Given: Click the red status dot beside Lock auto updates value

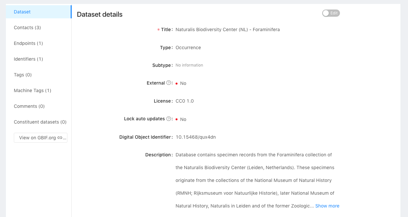Looking at the screenshot, I should tap(177, 119).
